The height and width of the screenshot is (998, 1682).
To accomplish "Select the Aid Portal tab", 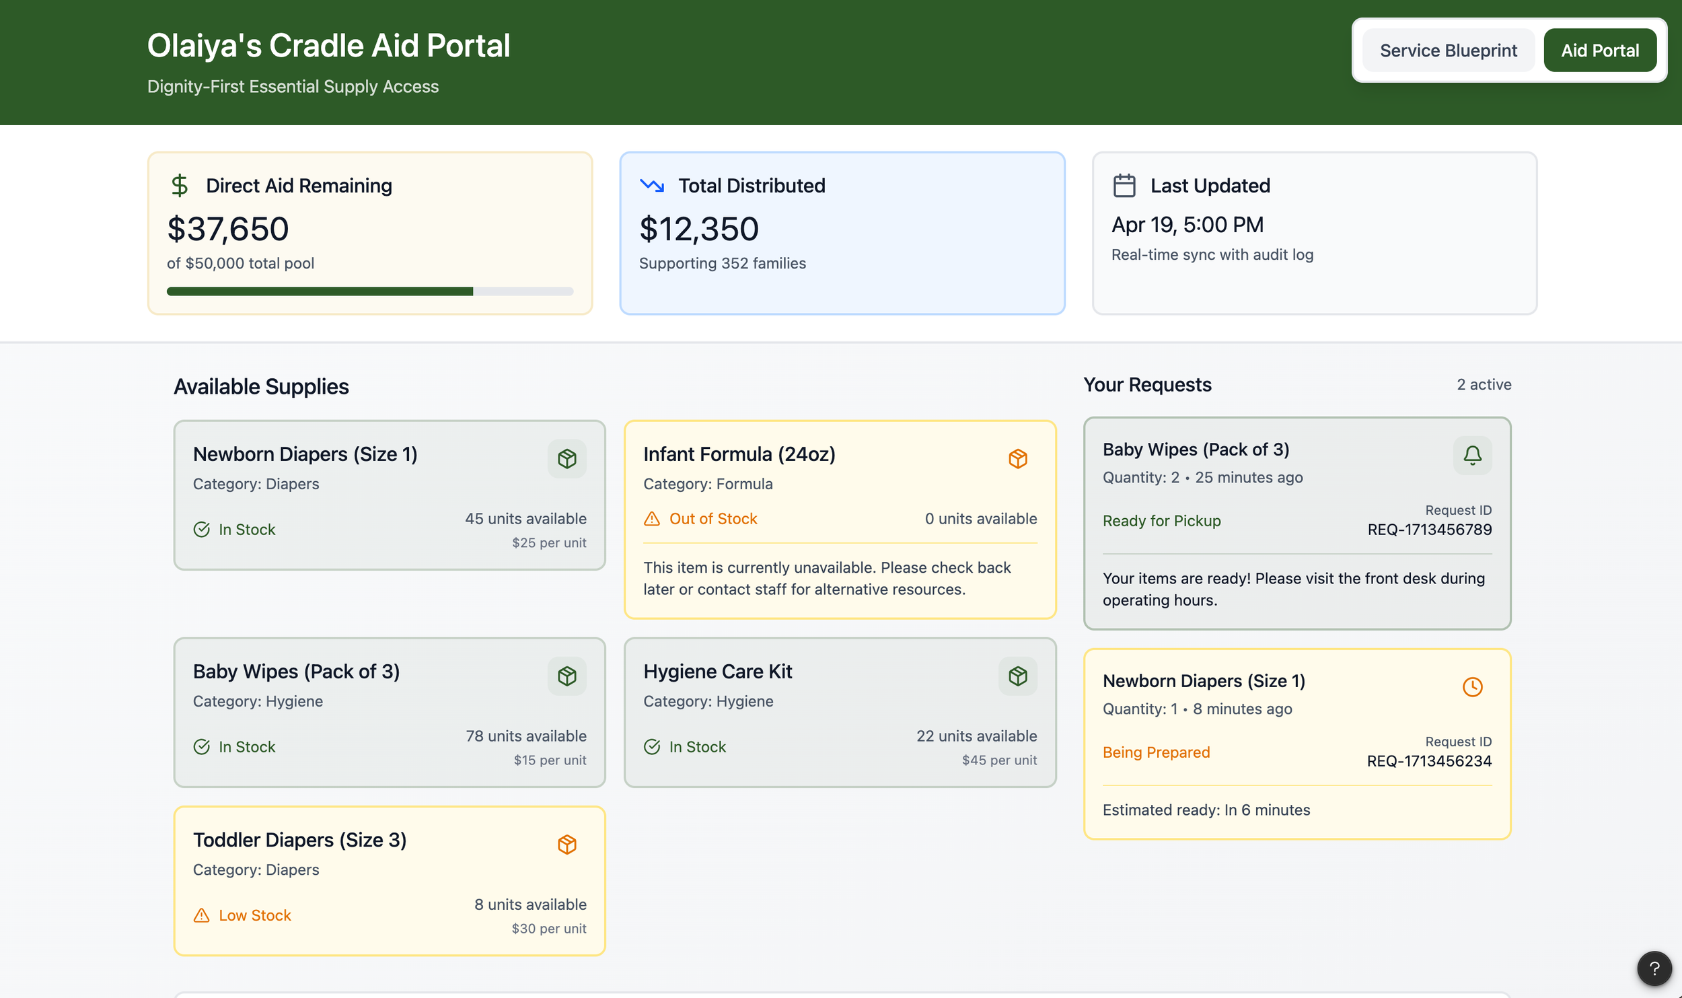I will point(1599,50).
